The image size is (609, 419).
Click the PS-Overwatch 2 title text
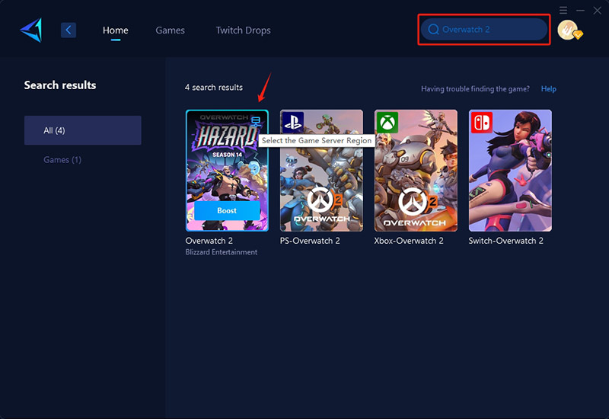pyautogui.click(x=310, y=241)
